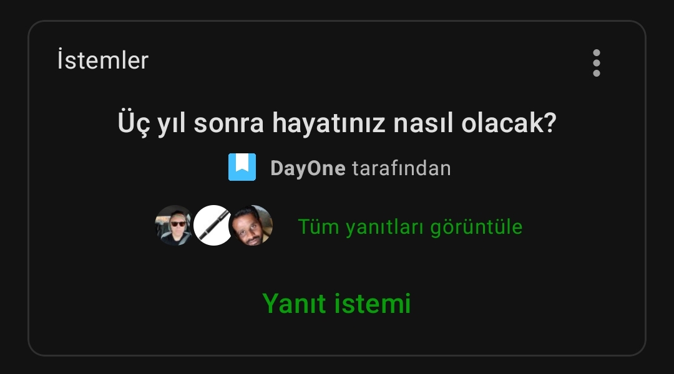The height and width of the screenshot is (374, 674).
Task: View all responses via Tüm yanıtları görüntüle
Action: coord(410,227)
